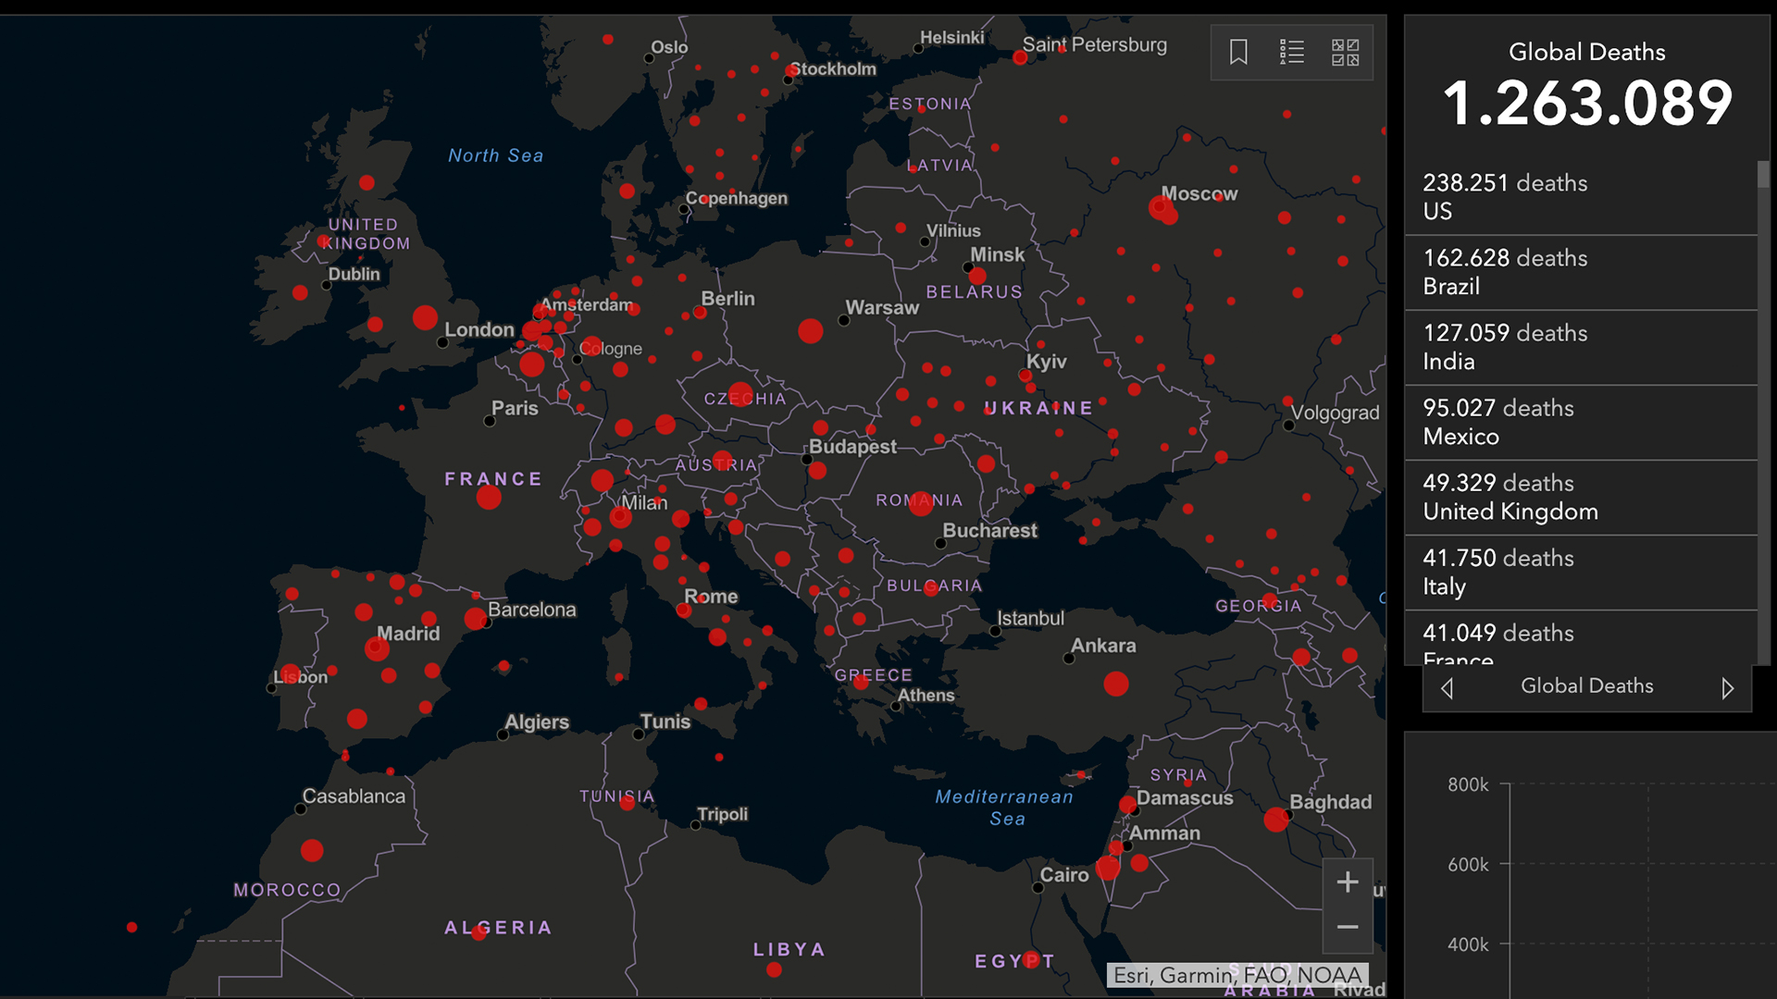Open the bookmarks icon on the map
Screen dimensions: 1777x999
pos(1238,52)
